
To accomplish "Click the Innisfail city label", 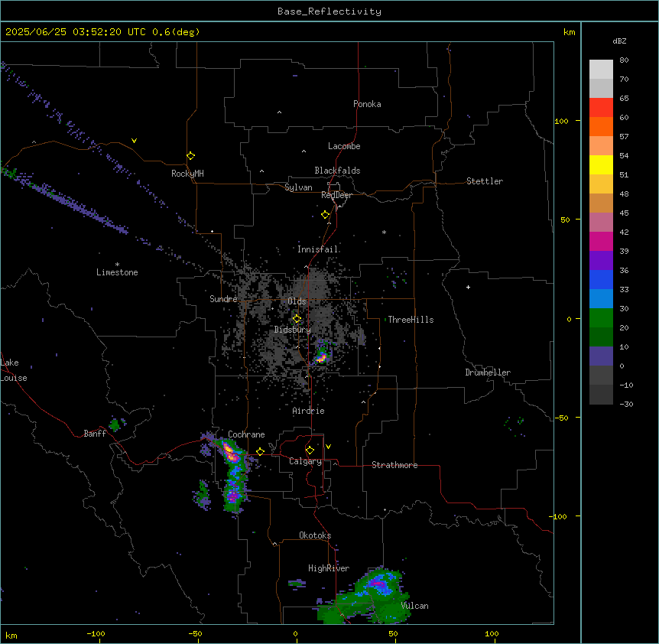I will coord(318,249).
